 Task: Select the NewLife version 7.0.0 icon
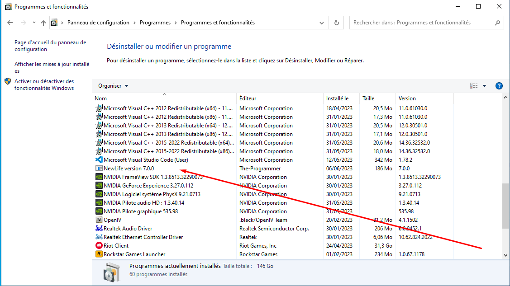(x=99, y=168)
